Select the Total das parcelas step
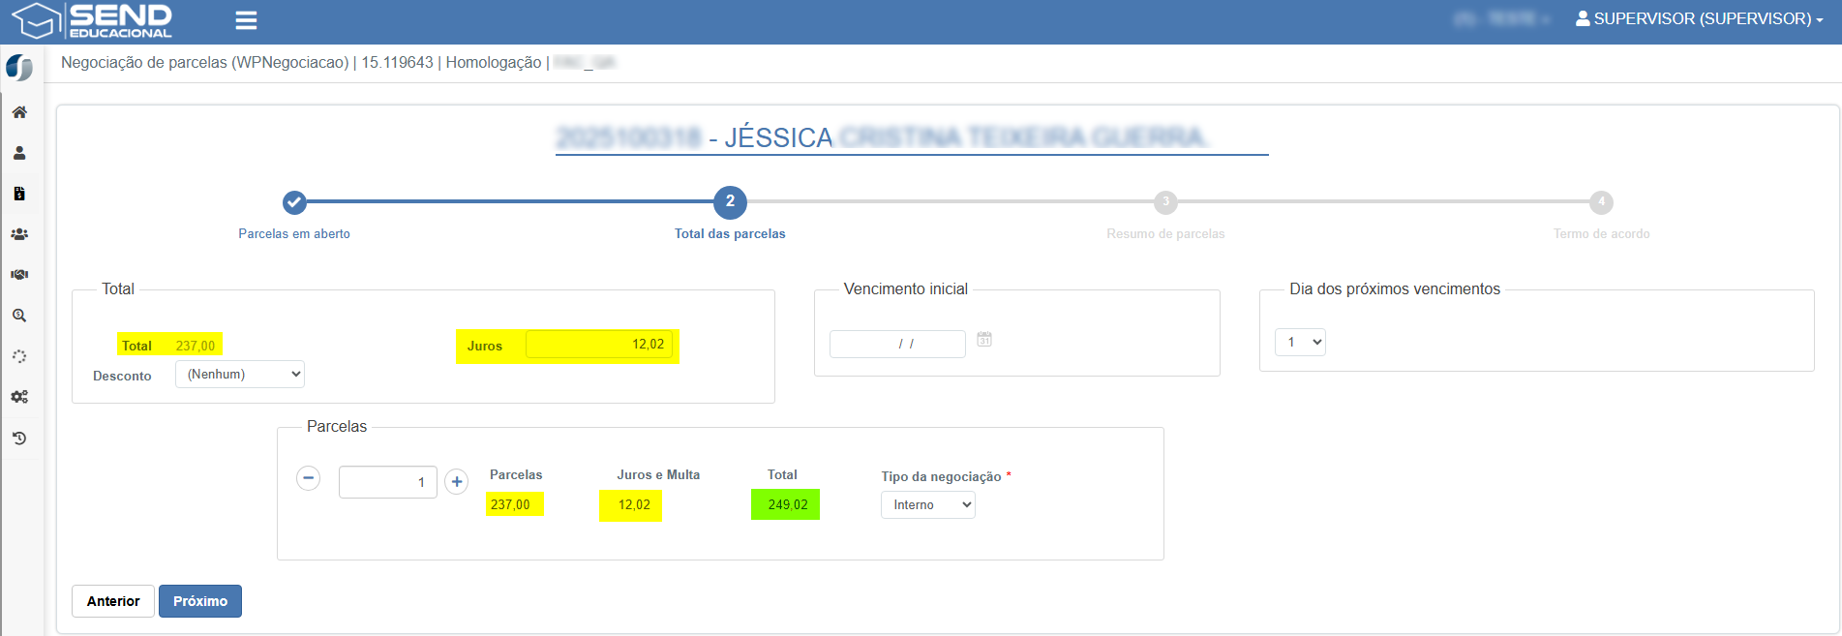 point(730,202)
